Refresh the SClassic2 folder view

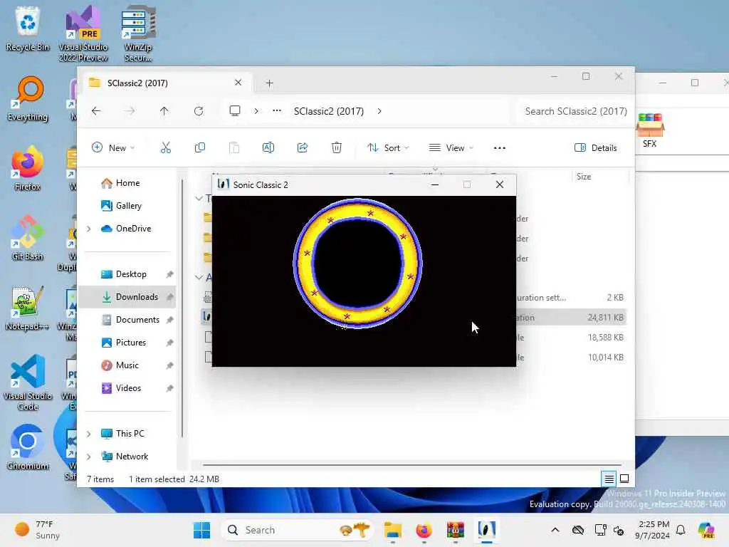(x=199, y=111)
